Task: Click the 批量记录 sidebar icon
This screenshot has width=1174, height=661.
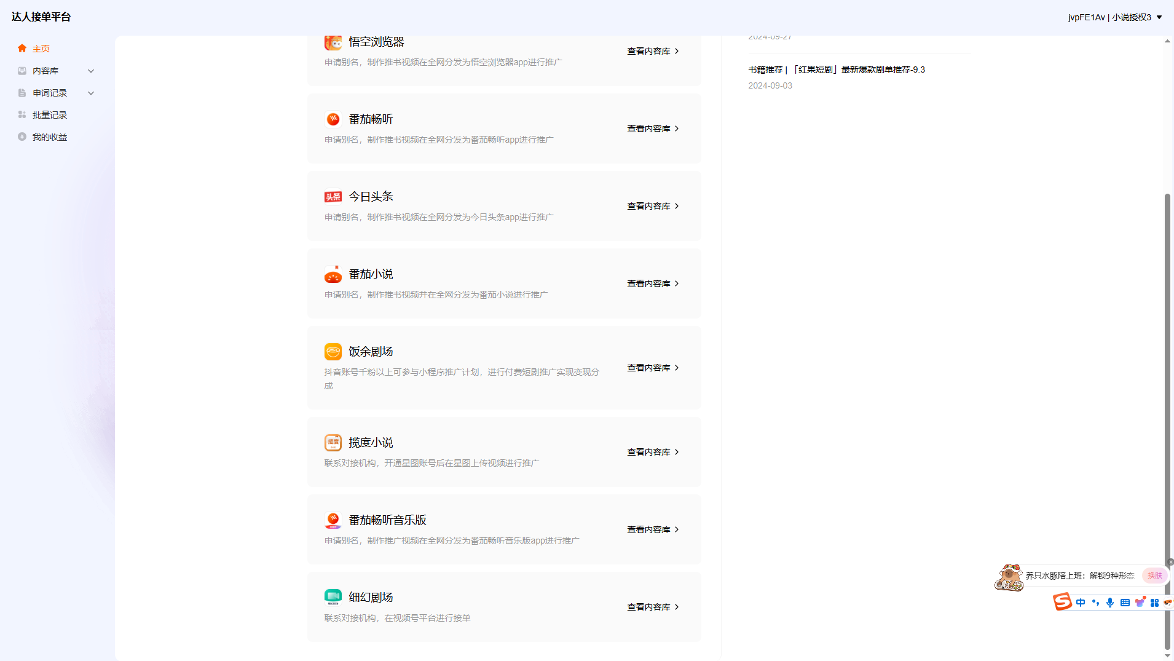Action: tap(22, 115)
